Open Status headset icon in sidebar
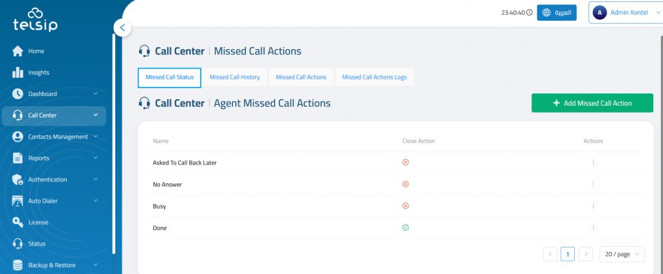Viewport: 663px width, 274px height. (18, 244)
